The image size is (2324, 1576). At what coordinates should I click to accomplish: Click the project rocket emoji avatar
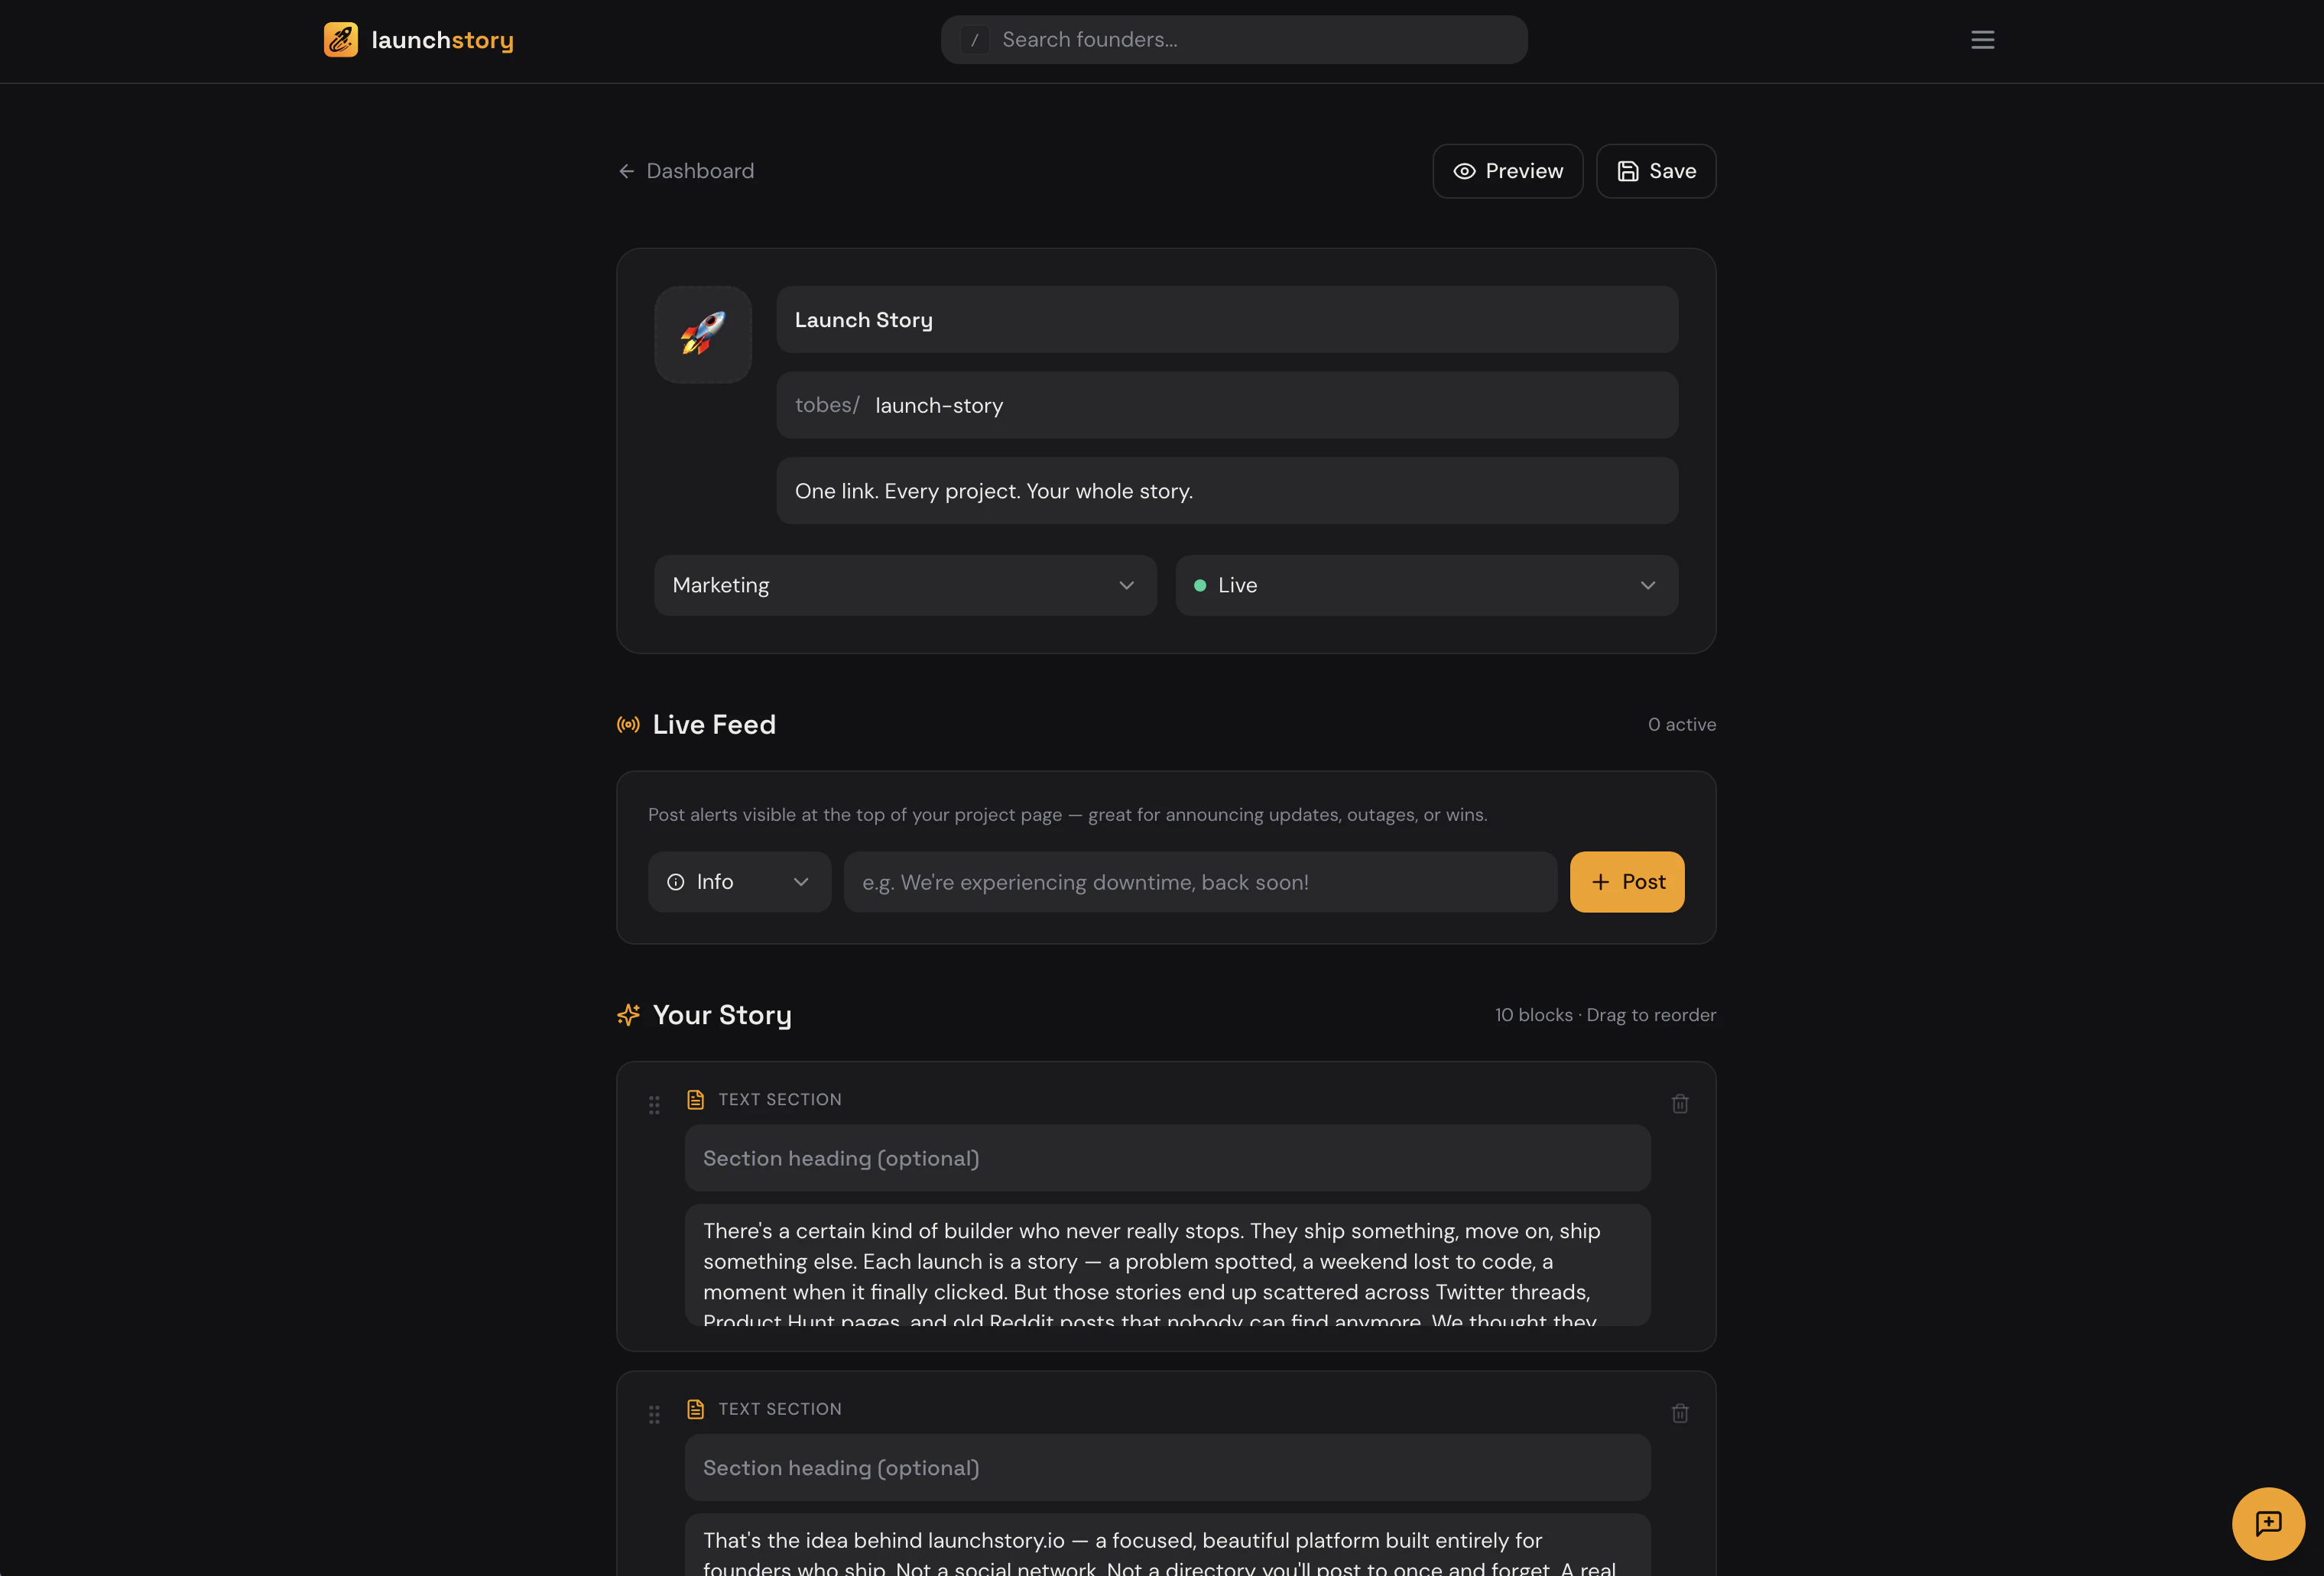702,334
